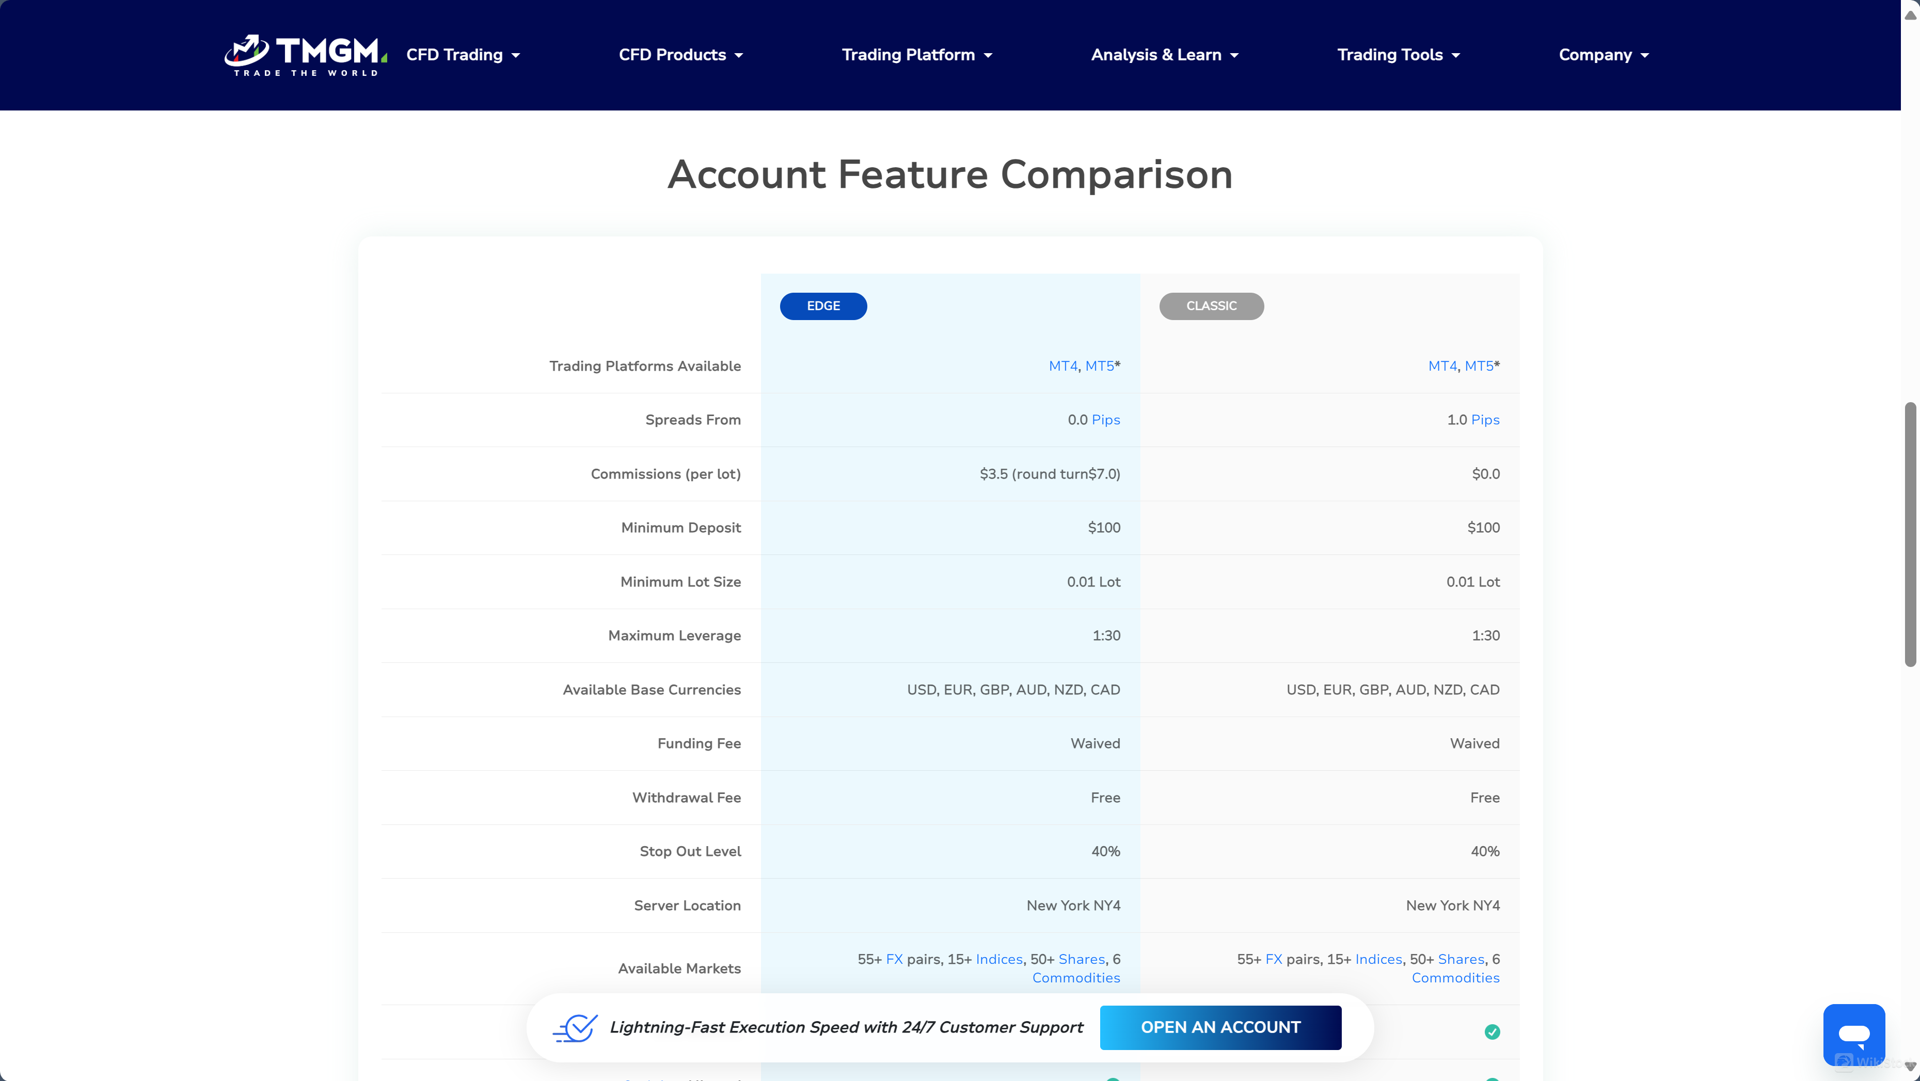Click the Shares link in Available Markets
This screenshot has width=1920, height=1081.
tap(1081, 959)
